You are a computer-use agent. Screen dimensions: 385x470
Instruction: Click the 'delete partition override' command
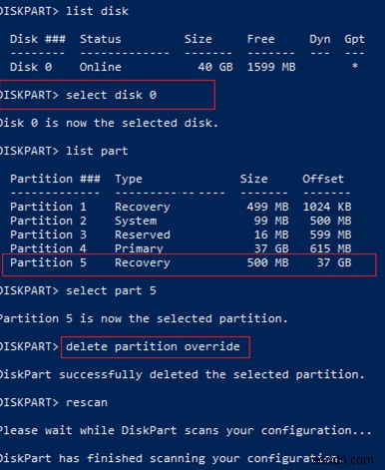click(153, 347)
